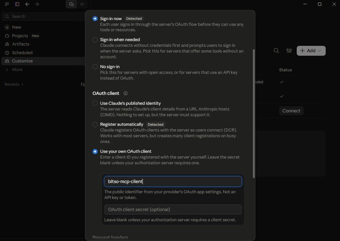Select the Sign in when needed option

click(95, 39)
